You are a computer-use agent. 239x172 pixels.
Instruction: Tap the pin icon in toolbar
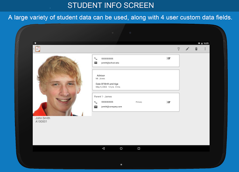(x=179, y=49)
